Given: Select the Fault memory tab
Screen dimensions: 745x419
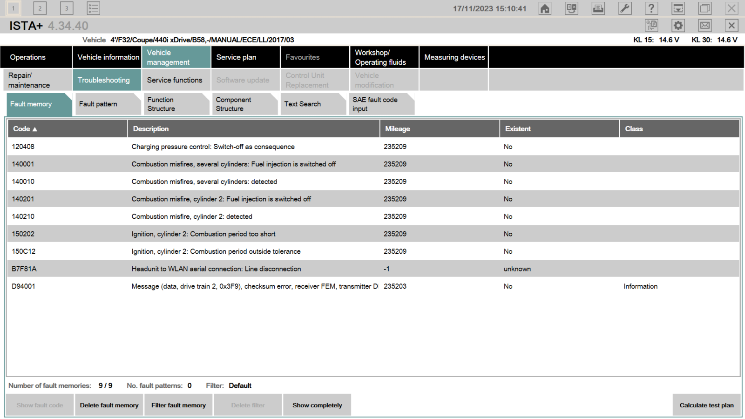Looking at the screenshot, I should point(39,104).
